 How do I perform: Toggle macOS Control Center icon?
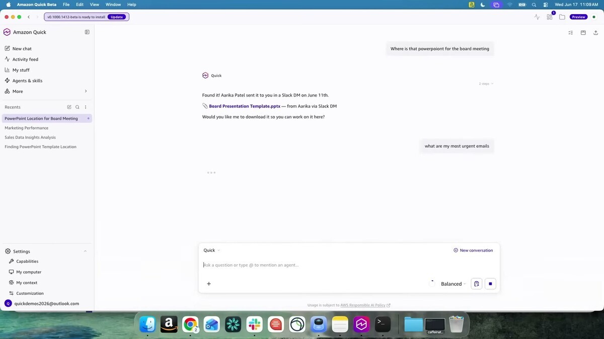(x=546, y=5)
